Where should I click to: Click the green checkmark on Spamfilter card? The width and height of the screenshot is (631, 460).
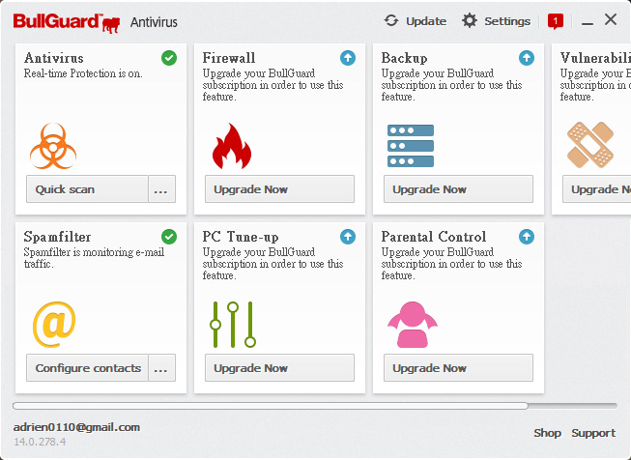169,237
